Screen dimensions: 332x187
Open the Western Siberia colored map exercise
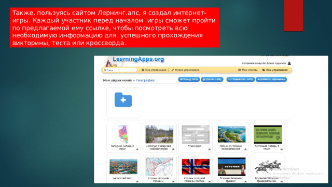point(123,134)
